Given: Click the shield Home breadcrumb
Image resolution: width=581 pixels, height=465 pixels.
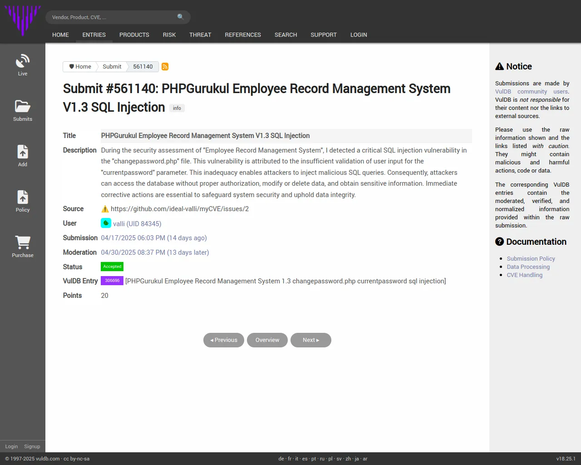Looking at the screenshot, I should pyautogui.click(x=80, y=67).
